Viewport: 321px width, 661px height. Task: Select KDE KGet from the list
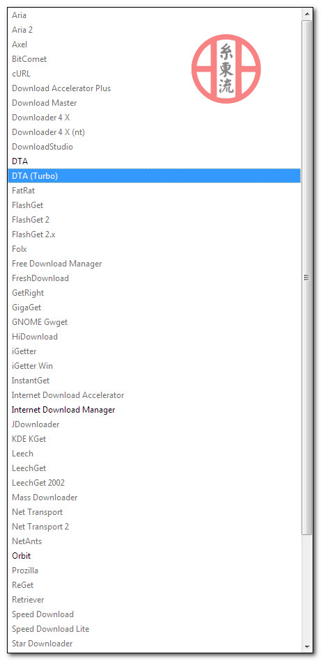[x=155, y=439]
